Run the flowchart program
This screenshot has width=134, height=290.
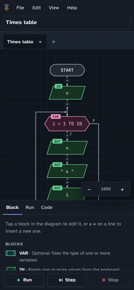tap(24, 280)
